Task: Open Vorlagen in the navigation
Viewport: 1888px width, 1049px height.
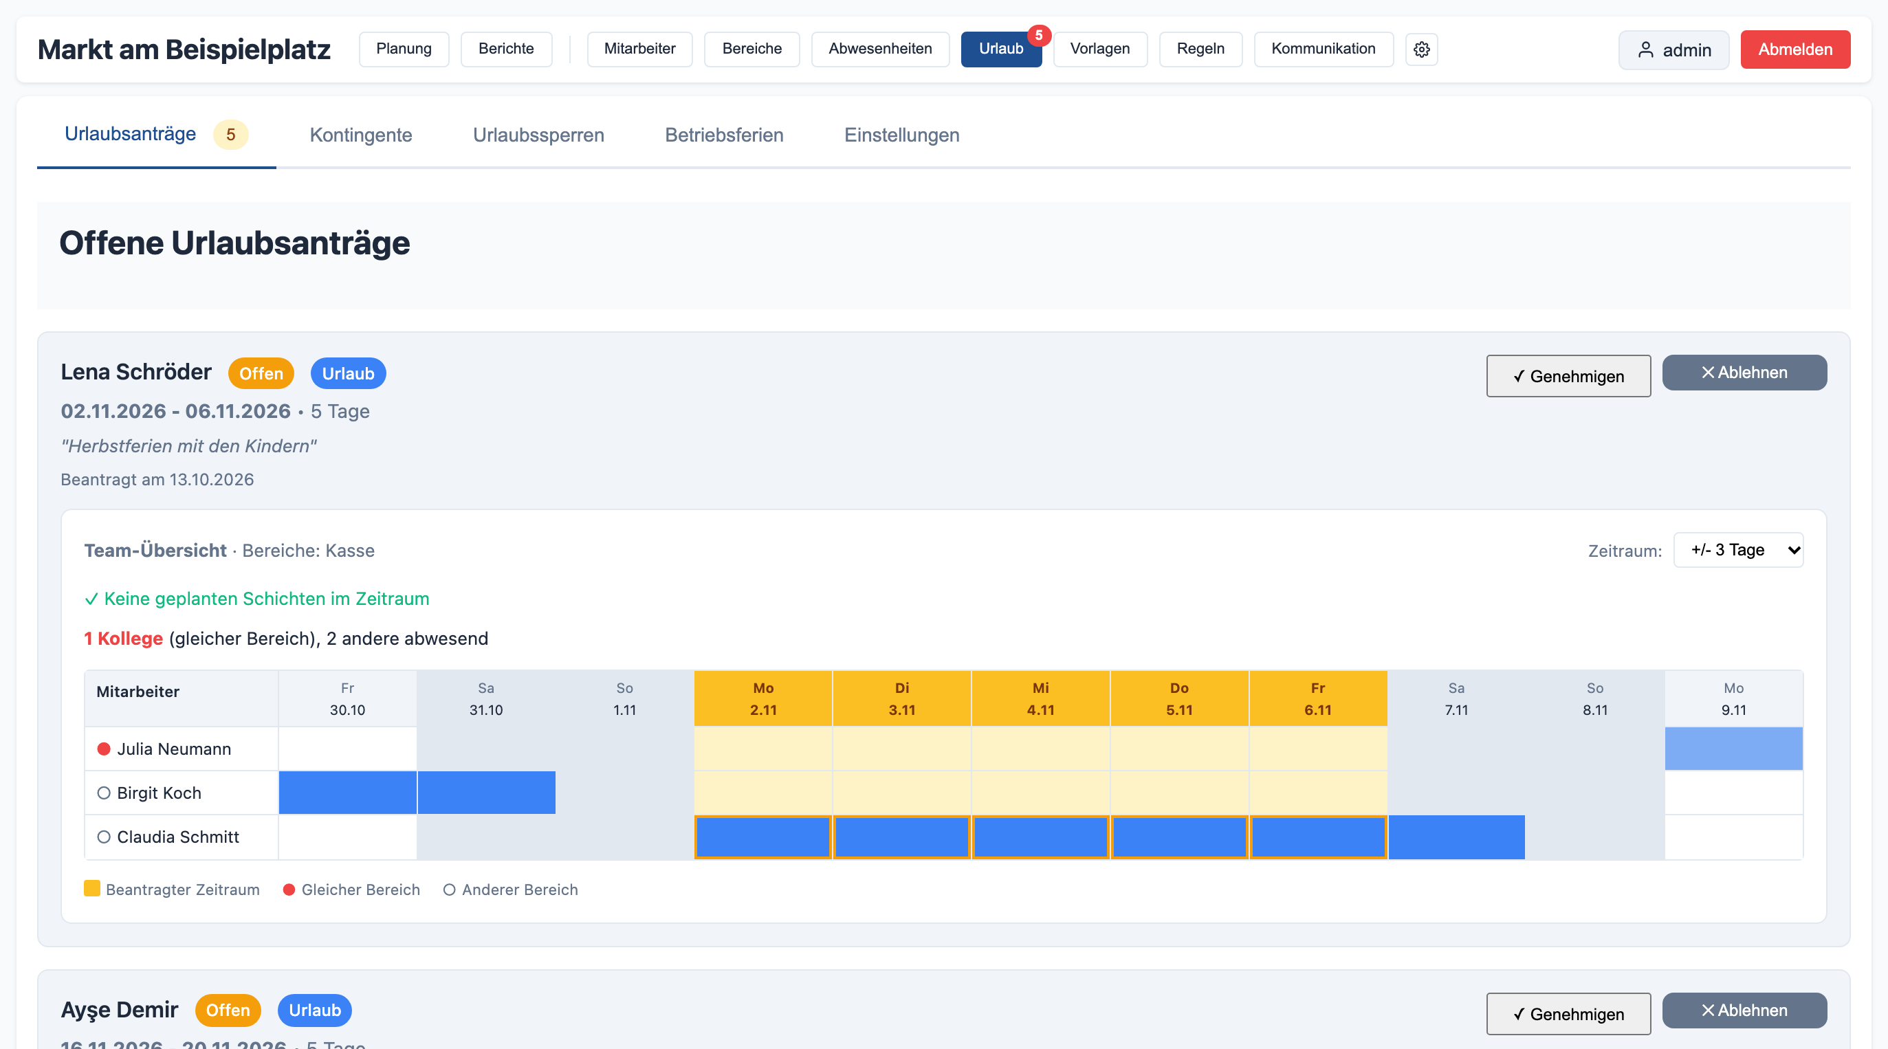Action: click(1100, 49)
